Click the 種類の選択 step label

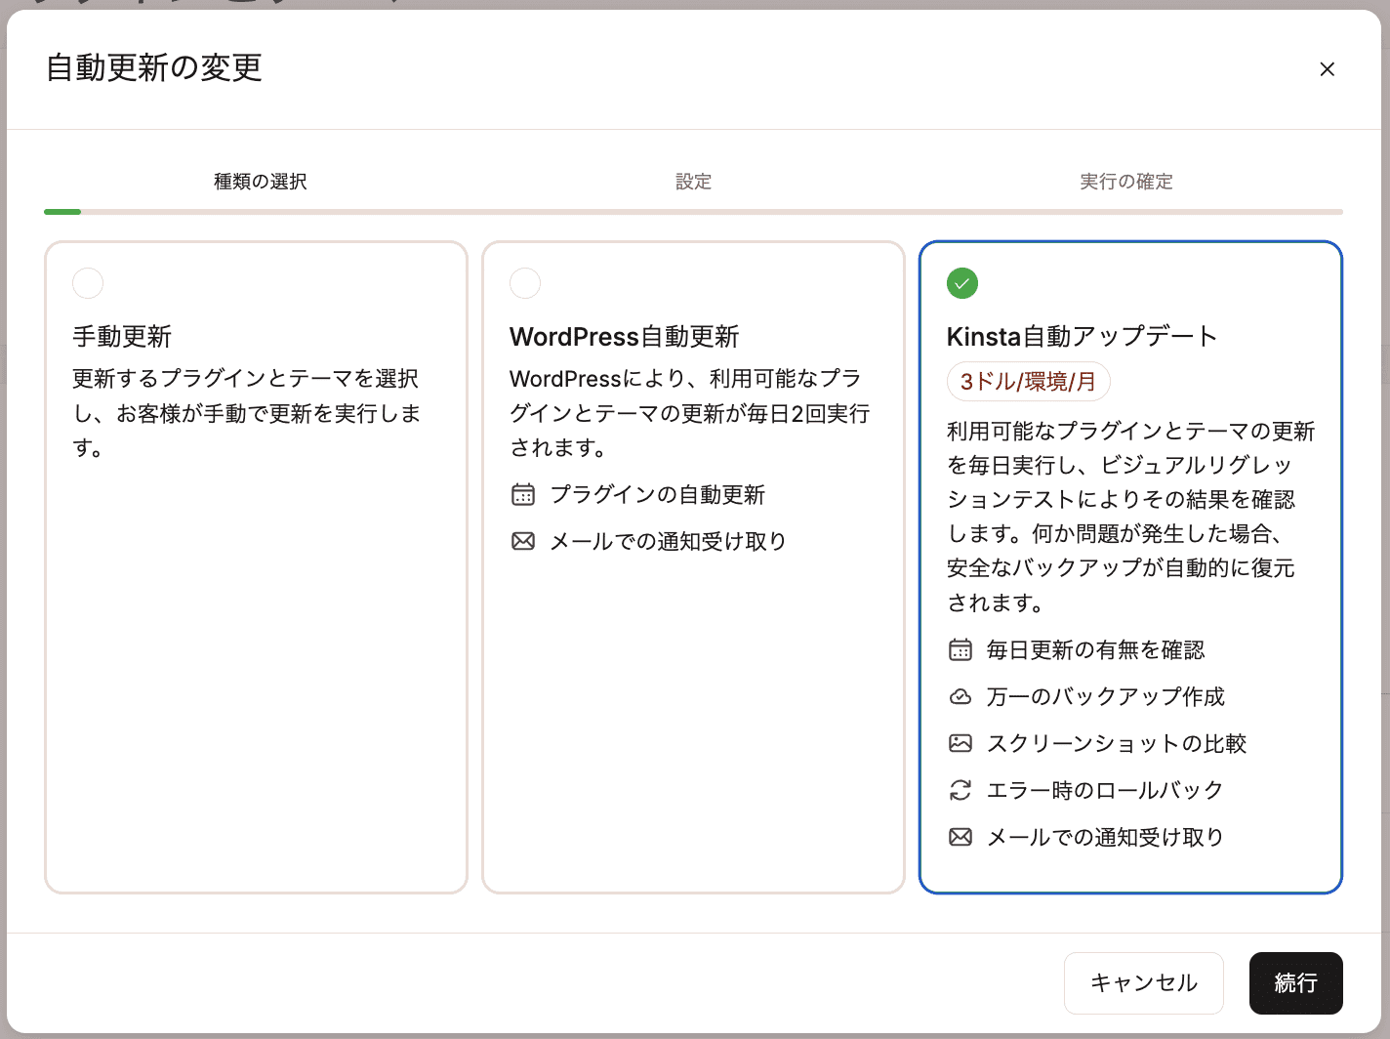(258, 182)
